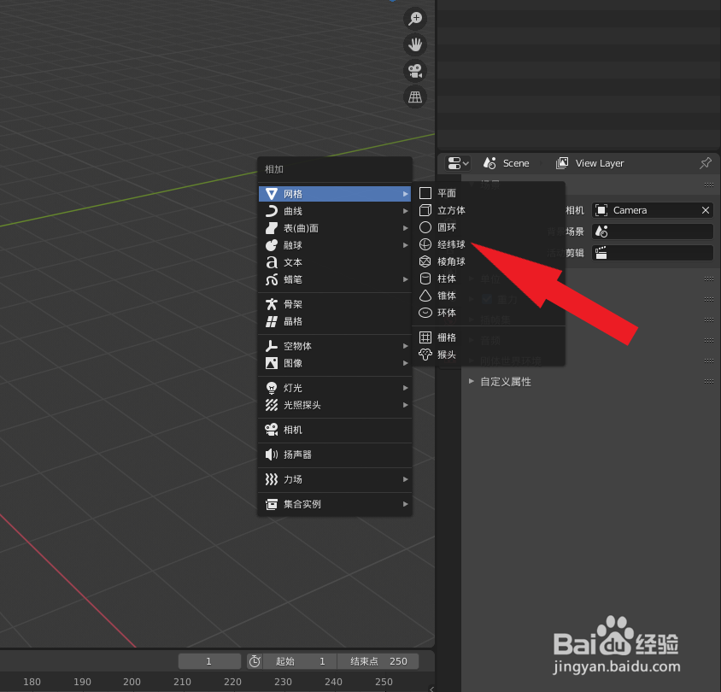Click frame 200 on the timeline

[132, 682]
